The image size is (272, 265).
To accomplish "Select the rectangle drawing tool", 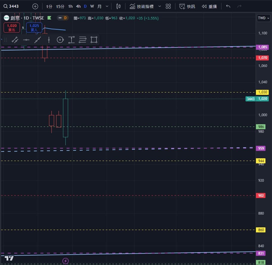I will (x=94, y=40).
